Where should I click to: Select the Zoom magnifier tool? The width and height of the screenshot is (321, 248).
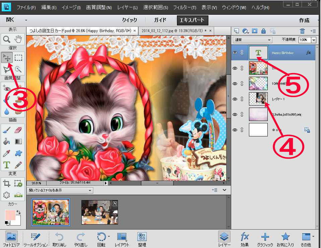7,39
